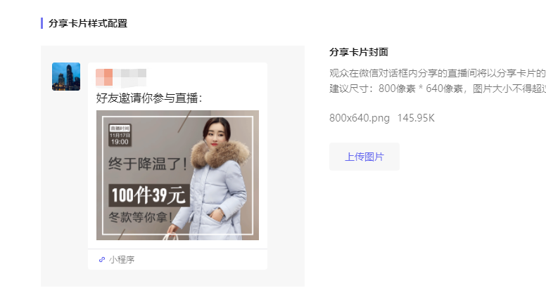Click the 观众在微信对话框内 description line

click(438, 73)
